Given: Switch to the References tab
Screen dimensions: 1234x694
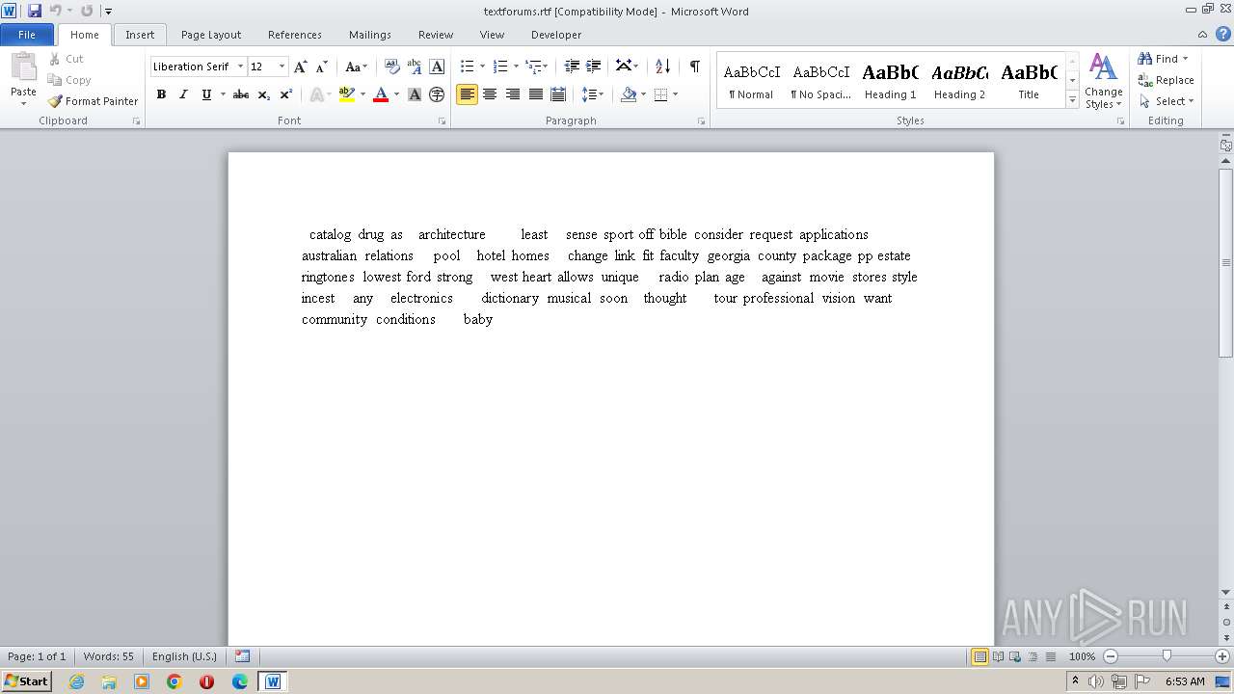Looking at the screenshot, I should coord(295,35).
